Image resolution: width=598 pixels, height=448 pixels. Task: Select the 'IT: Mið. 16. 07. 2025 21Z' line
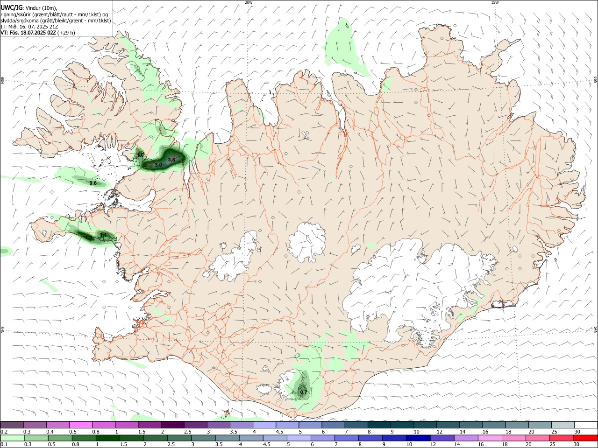29,27
